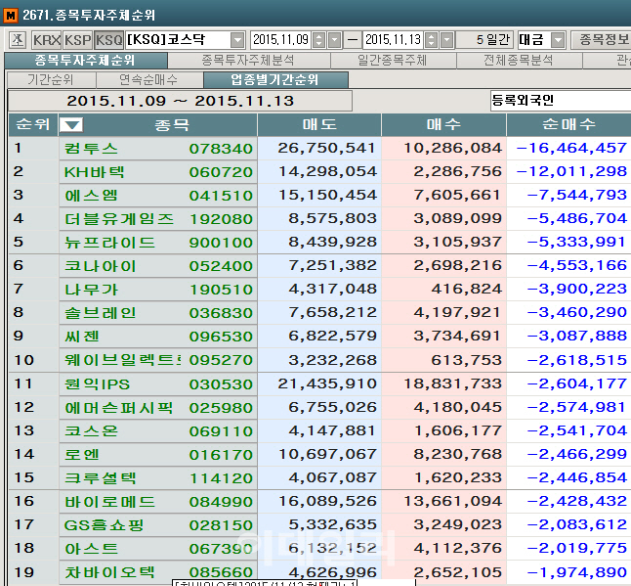Select stock 솔브레인 036830
Viewport: 631px width, 586px height.
point(158,313)
